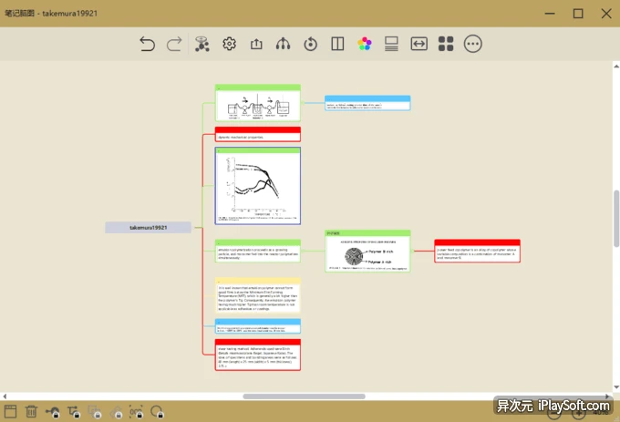
Task: Click the trash delete icon
Action: coord(31,412)
